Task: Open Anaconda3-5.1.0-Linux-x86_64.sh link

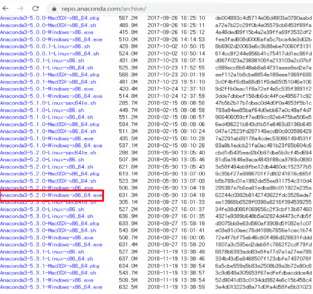Action: [x=46, y=118]
